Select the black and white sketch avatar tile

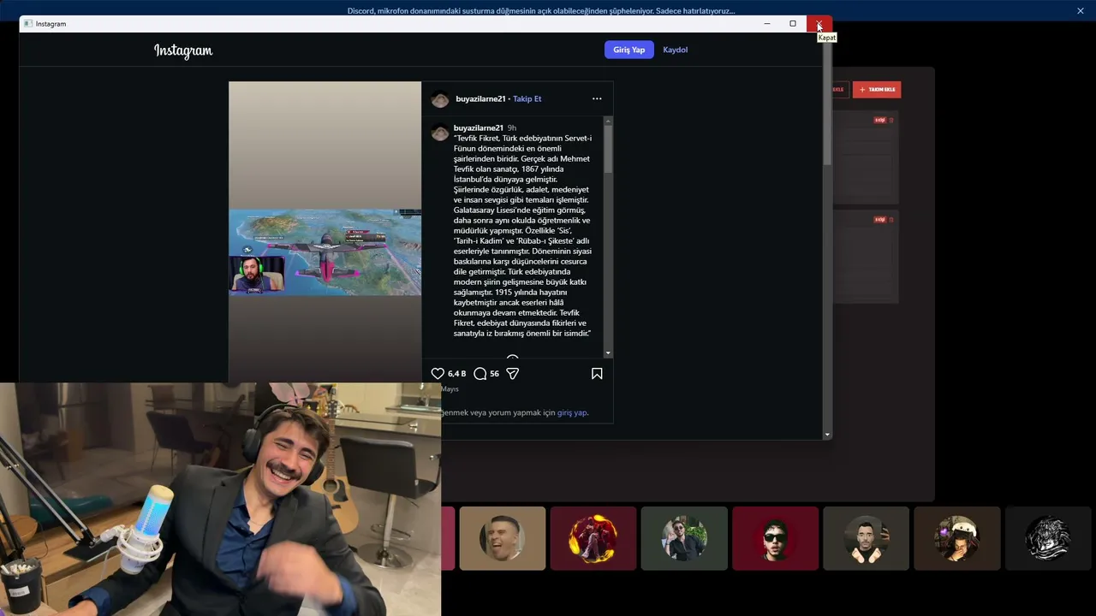tap(1047, 538)
